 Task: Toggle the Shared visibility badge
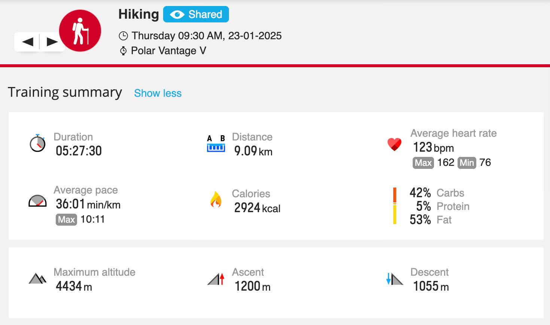click(196, 14)
